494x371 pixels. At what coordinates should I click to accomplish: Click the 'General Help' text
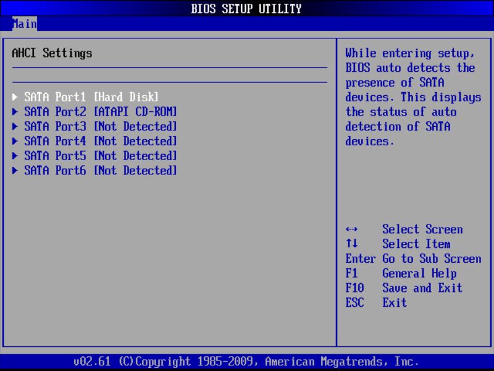click(x=420, y=273)
